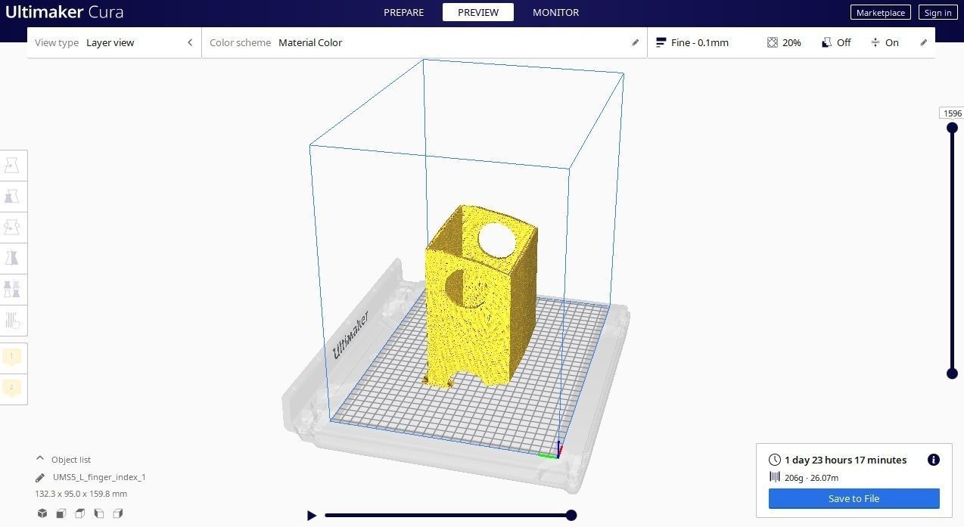Switch to the PREVIEW stage
Image resolution: width=964 pixels, height=527 pixels.
coord(478,12)
